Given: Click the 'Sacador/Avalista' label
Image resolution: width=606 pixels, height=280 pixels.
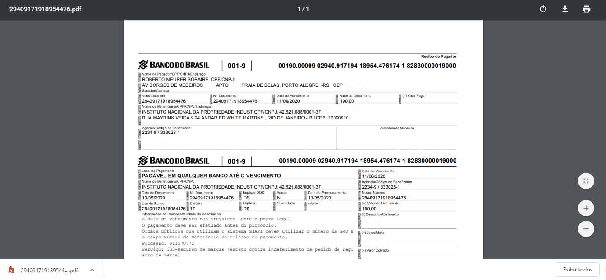Looking at the screenshot, I should pyautogui.click(x=155, y=91).
